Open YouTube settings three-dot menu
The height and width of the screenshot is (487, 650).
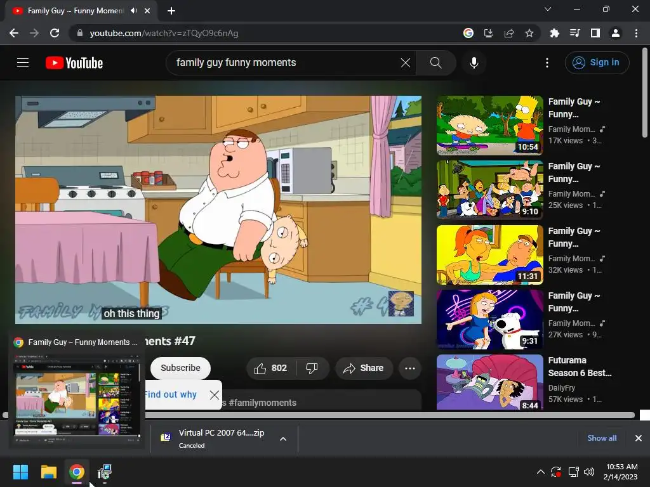[547, 63]
